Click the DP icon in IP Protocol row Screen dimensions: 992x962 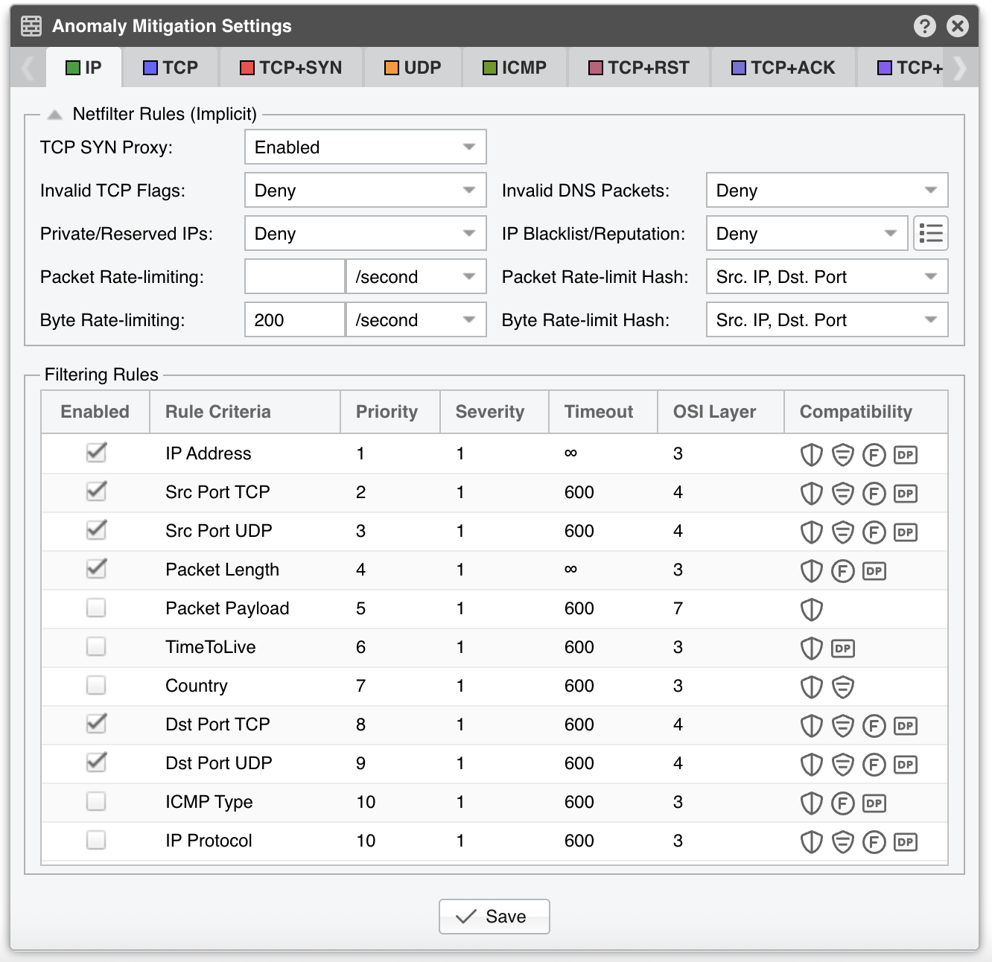906,841
